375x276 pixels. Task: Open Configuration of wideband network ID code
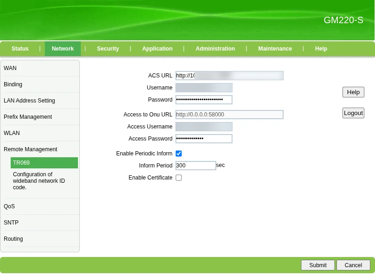coord(39,181)
